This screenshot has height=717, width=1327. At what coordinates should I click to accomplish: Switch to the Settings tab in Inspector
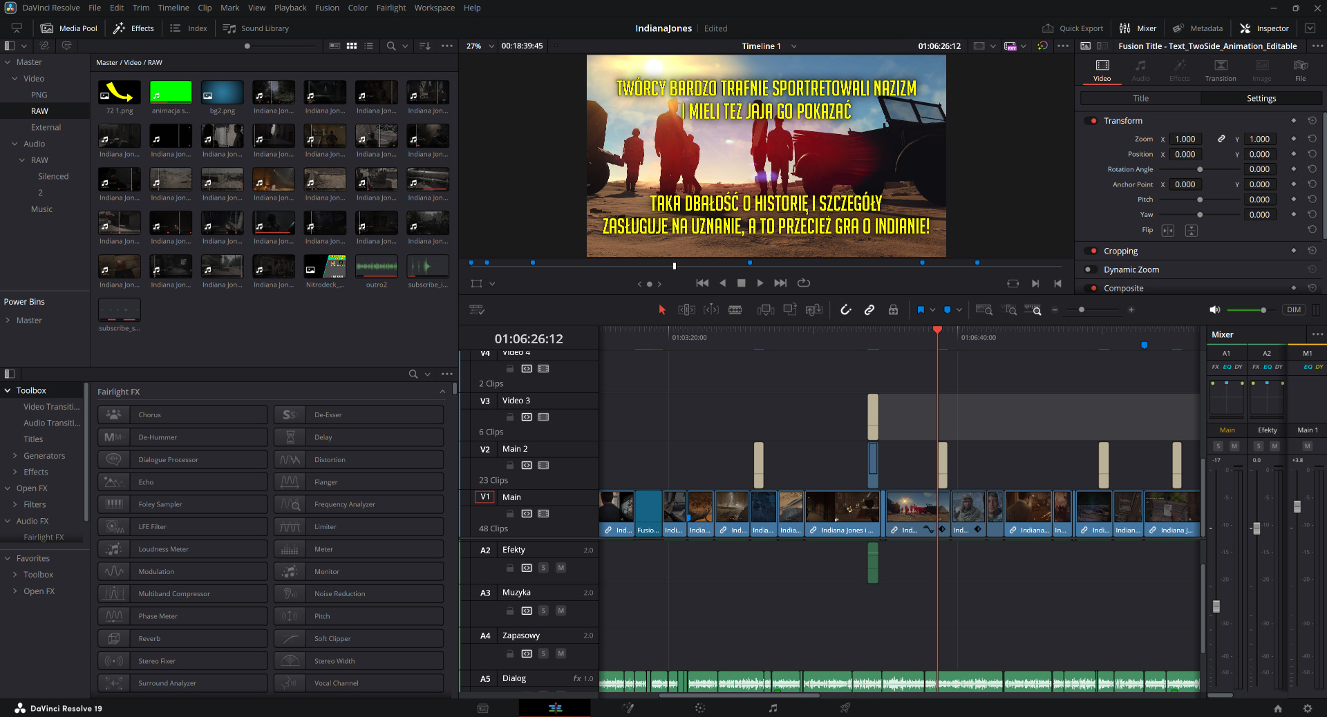click(x=1261, y=99)
